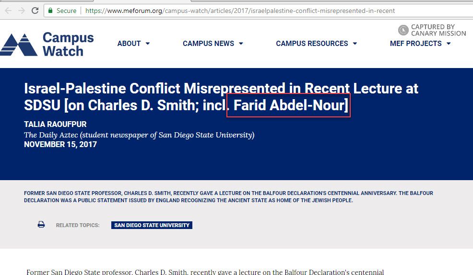Image resolution: width=473 pixels, height=275 pixels.
Task: Click the green Secure padlock icon
Action: [50, 11]
